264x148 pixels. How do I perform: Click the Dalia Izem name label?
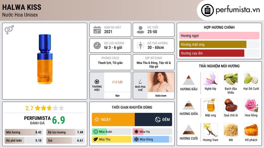point(161,96)
